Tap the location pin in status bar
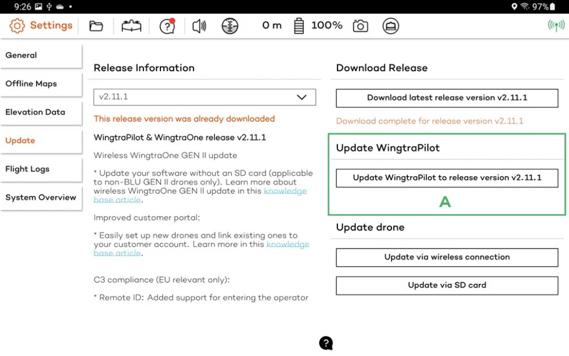Screen dimensions: 569x356 (x=514, y=7)
